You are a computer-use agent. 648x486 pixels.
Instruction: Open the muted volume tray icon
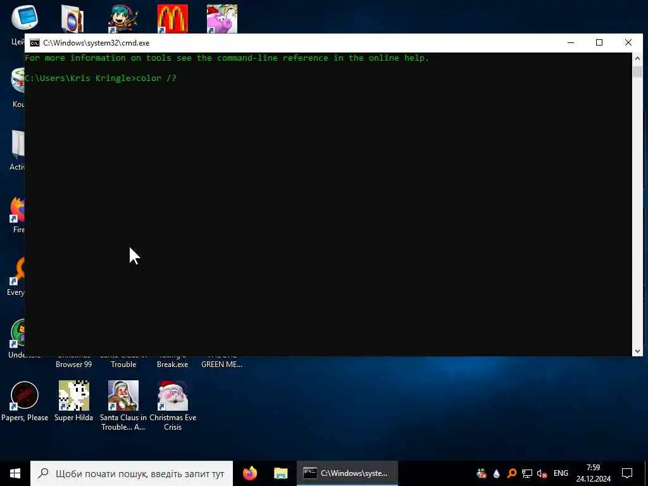click(x=542, y=473)
